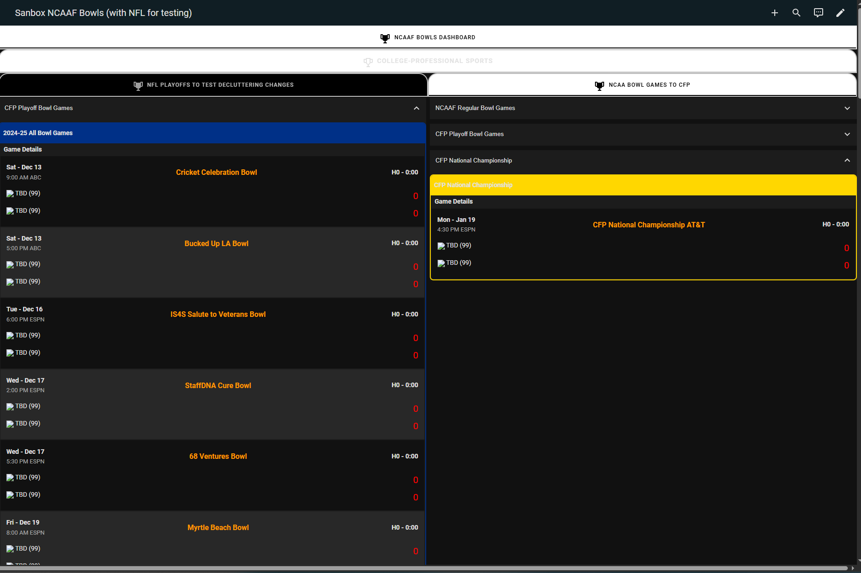
Task: Click first red score for 68 Ventures Bowl
Action: click(416, 480)
